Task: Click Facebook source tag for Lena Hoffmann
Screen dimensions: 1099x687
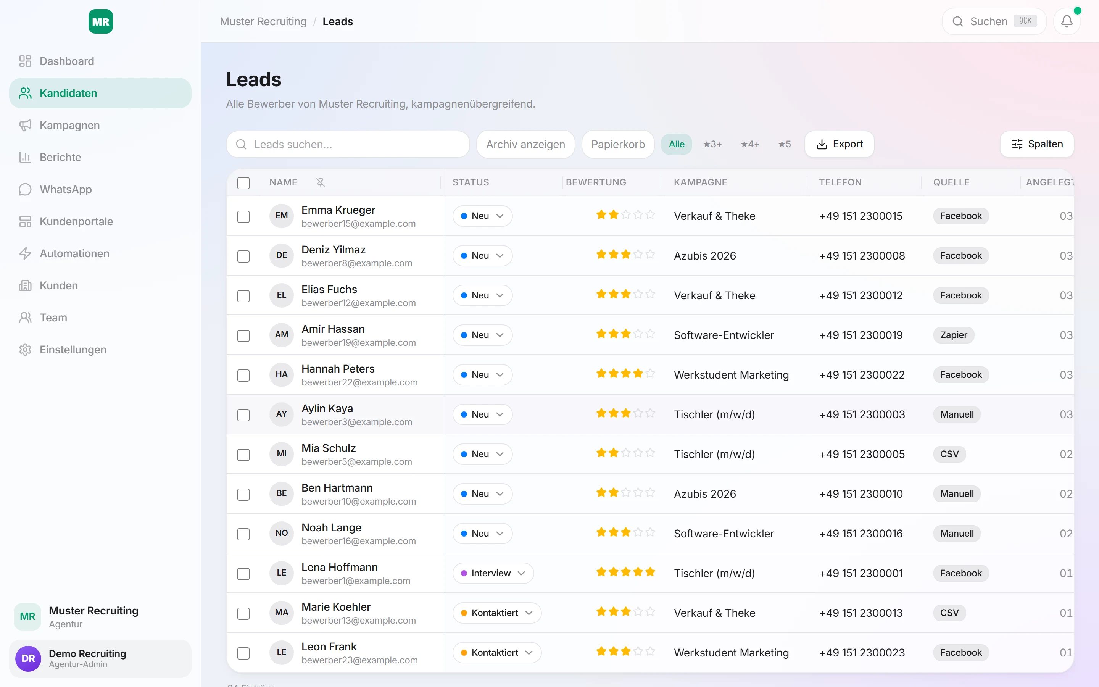Action: pos(961,573)
